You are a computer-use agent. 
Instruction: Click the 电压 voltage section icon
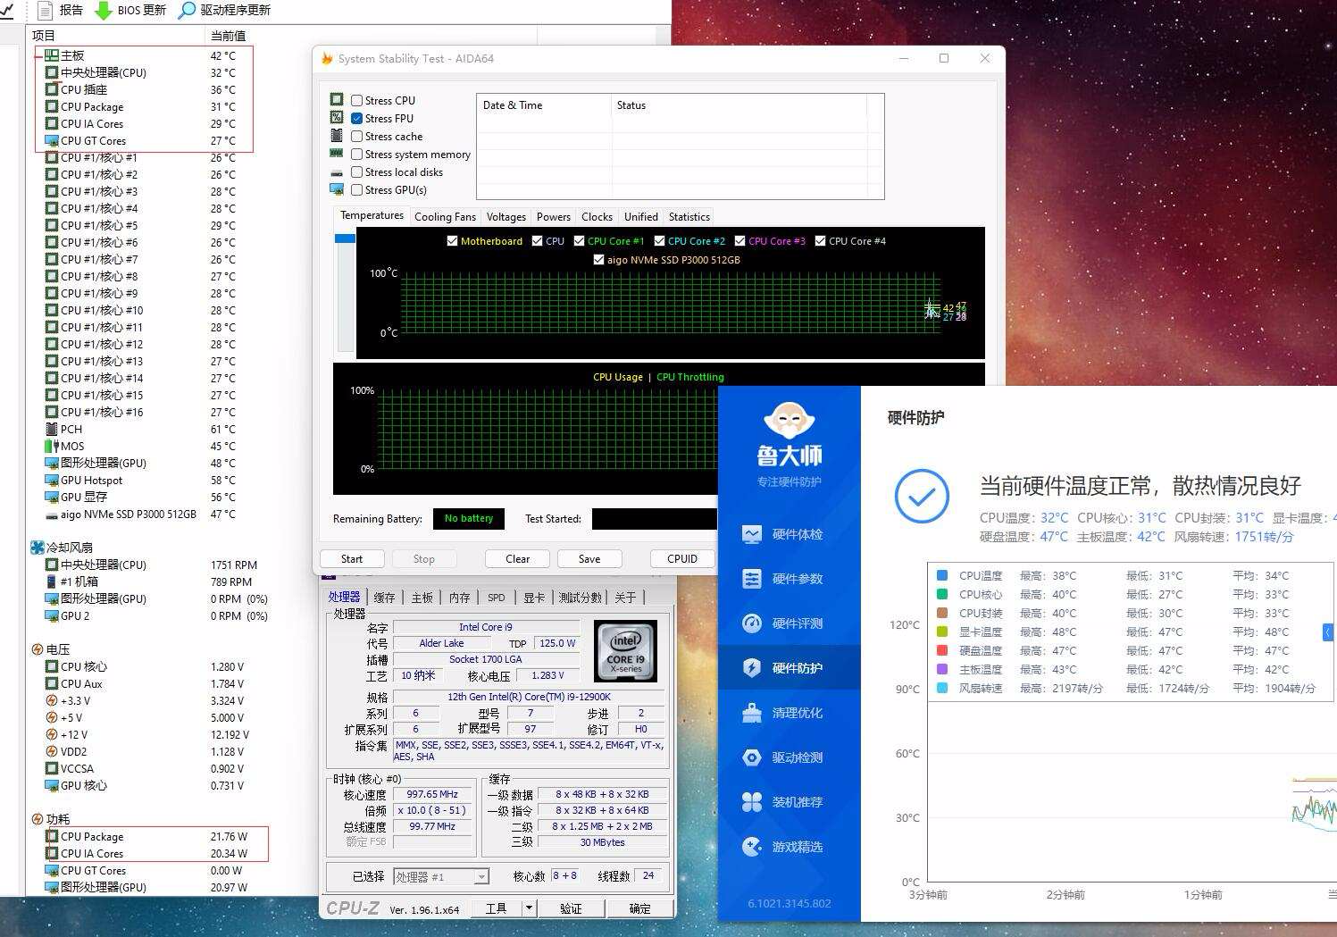click(x=38, y=649)
